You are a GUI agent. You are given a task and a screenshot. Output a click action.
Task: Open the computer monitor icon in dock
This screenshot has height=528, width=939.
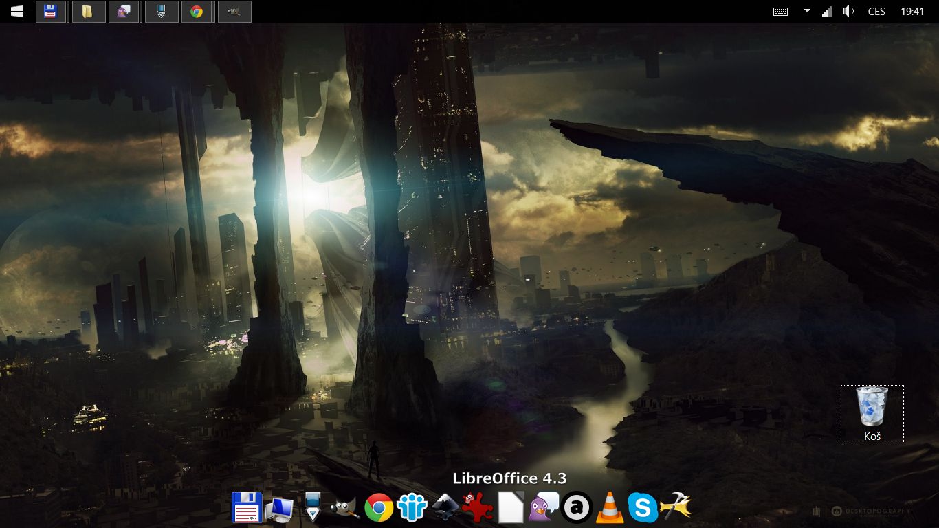[x=280, y=509]
